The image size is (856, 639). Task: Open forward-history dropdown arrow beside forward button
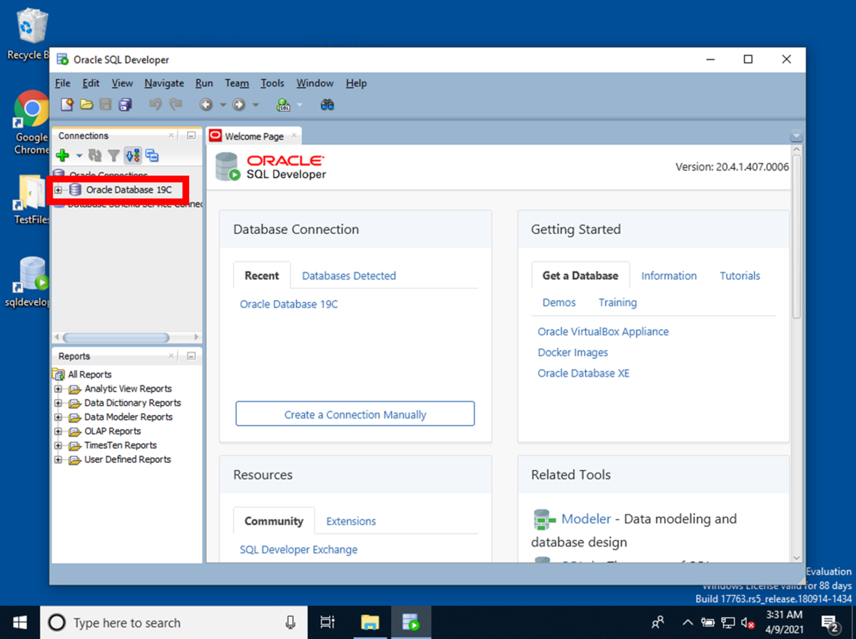click(x=255, y=105)
